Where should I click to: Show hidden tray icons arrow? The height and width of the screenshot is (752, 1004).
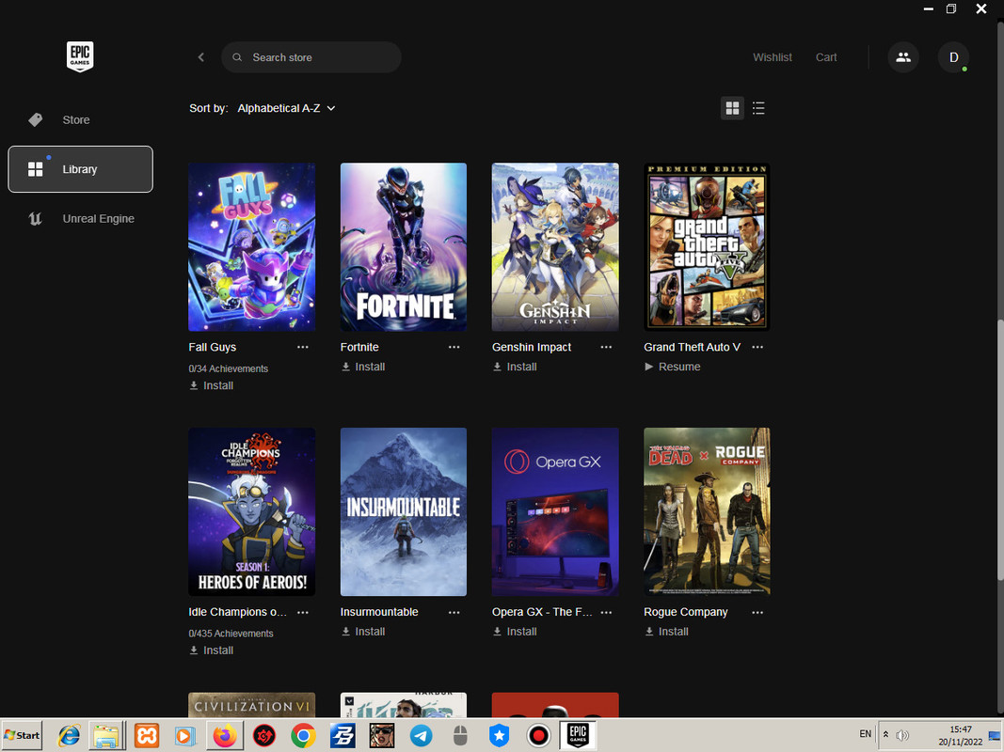(x=885, y=734)
